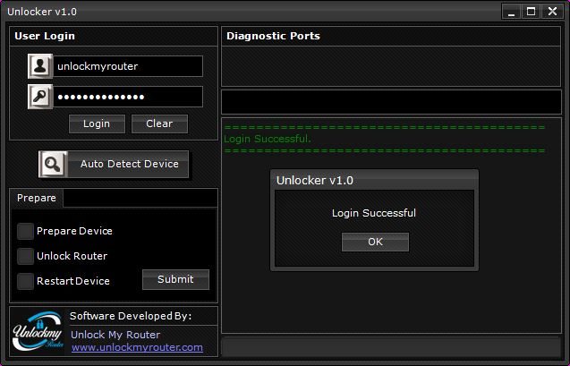The height and width of the screenshot is (366, 570).
Task: Click the magnifier icon on Auto Detect Device
Action: point(53,164)
